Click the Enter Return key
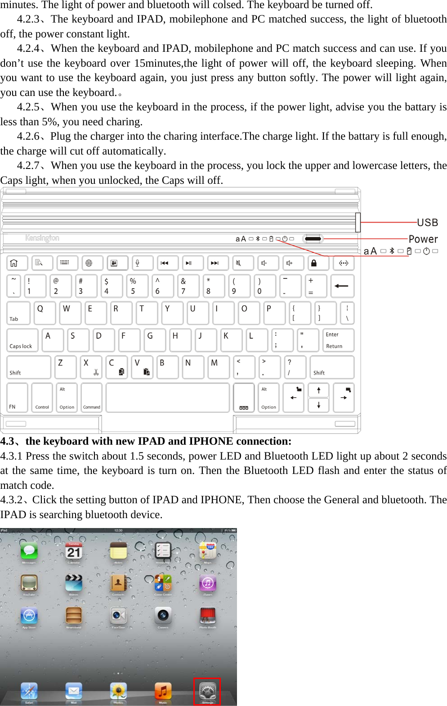This screenshot has width=447, height=706. [x=339, y=340]
